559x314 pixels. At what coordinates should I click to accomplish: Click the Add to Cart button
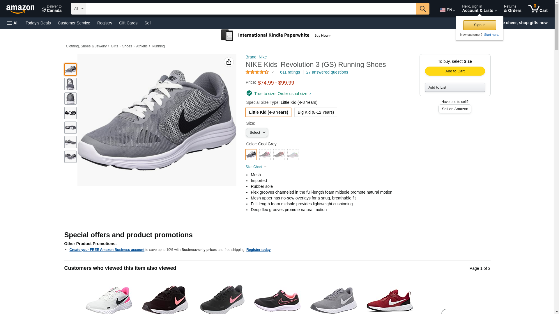(455, 71)
